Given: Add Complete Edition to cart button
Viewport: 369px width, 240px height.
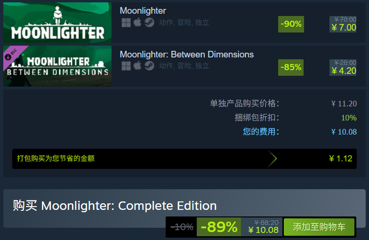Looking at the screenshot, I should pos(319,227).
